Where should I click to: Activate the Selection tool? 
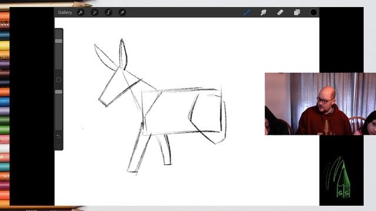[108, 12]
